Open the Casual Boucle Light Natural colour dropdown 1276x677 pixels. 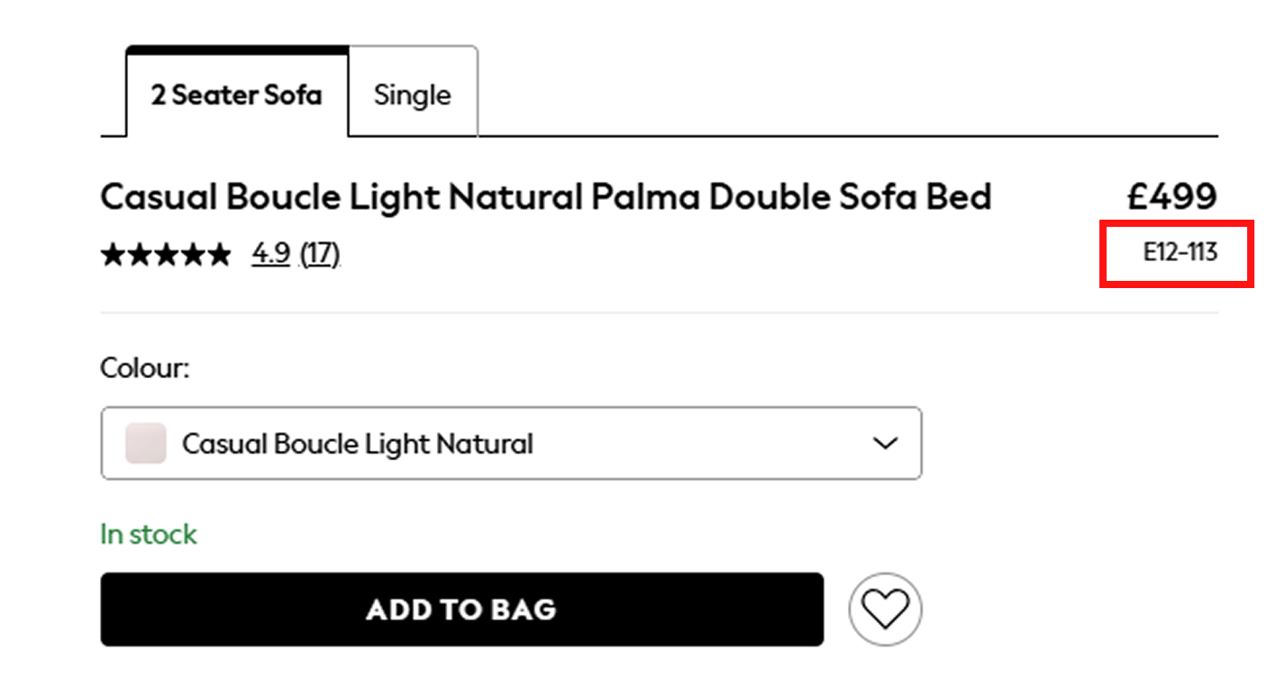(x=511, y=443)
